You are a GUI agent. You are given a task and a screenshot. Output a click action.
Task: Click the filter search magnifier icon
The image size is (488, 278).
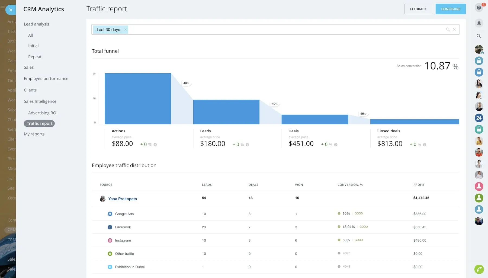448,30
